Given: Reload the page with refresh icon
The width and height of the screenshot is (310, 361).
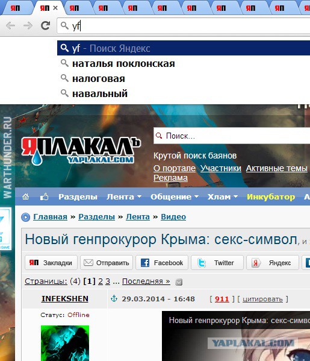Looking at the screenshot, I should click(46, 25).
